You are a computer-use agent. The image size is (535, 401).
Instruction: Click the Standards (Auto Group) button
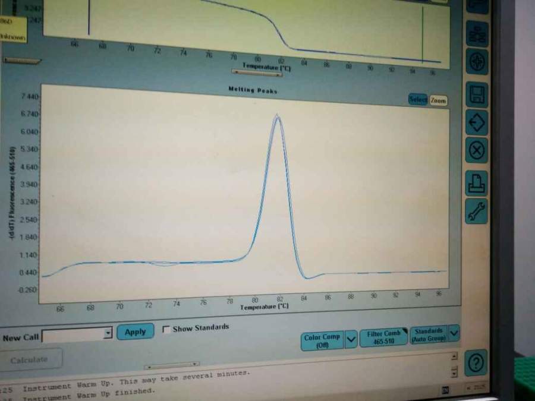pyautogui.click(x=429, y=334)
